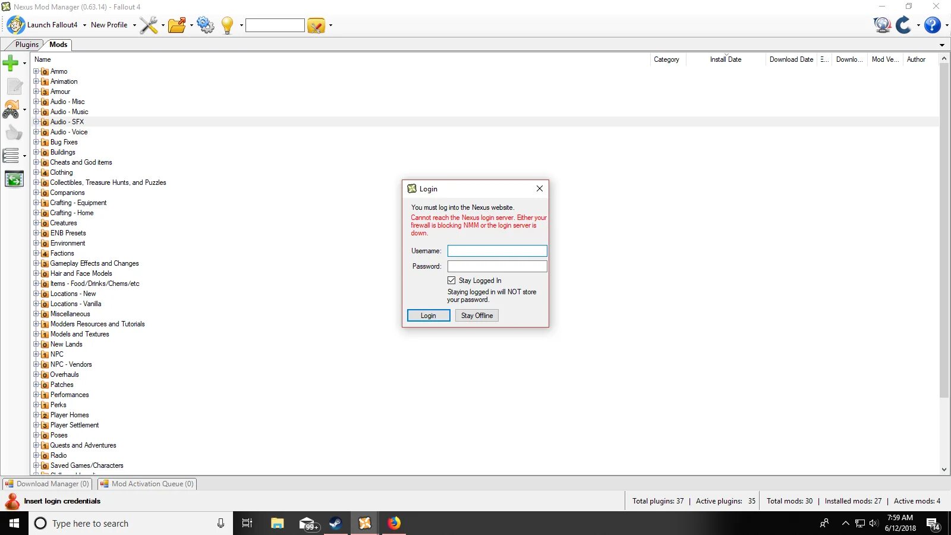Click the Username input field
Image resolution: width=951 pixels, height=535 pixels.
(497, 251)
